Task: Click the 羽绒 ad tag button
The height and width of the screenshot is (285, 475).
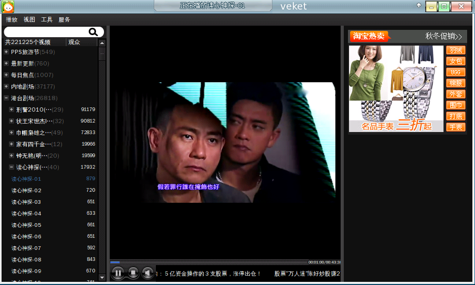Action: coord(456,50)
